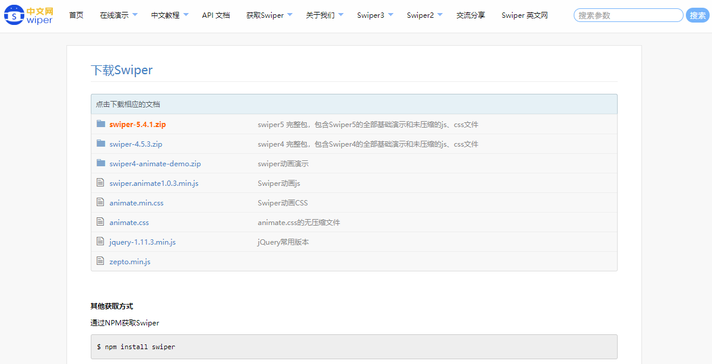Image resolution: width=712 pixels, height=364 pixels.
Task: Open the 关于我们 menu
Action: coord(320,15)
